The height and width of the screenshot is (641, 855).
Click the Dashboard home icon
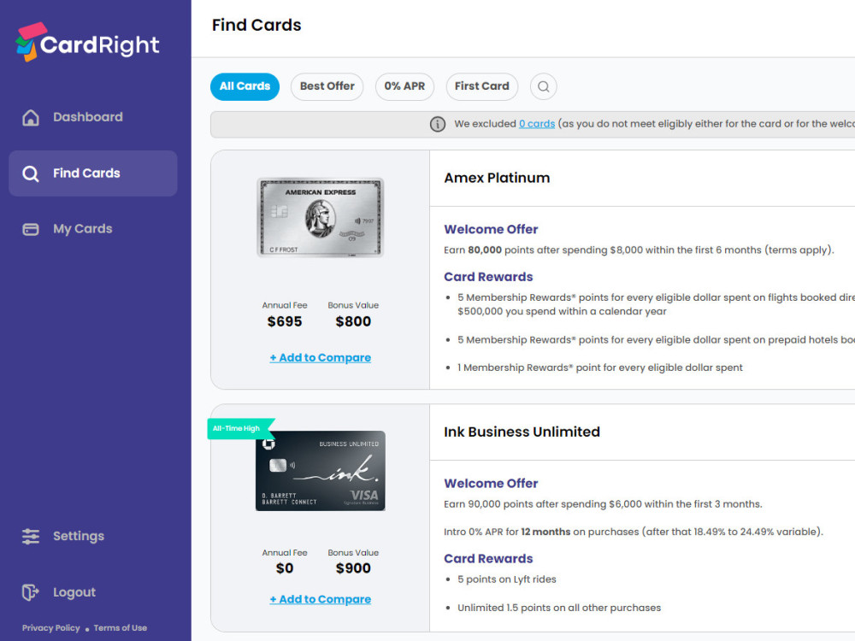pyautogui.click(x=31, y=117)
